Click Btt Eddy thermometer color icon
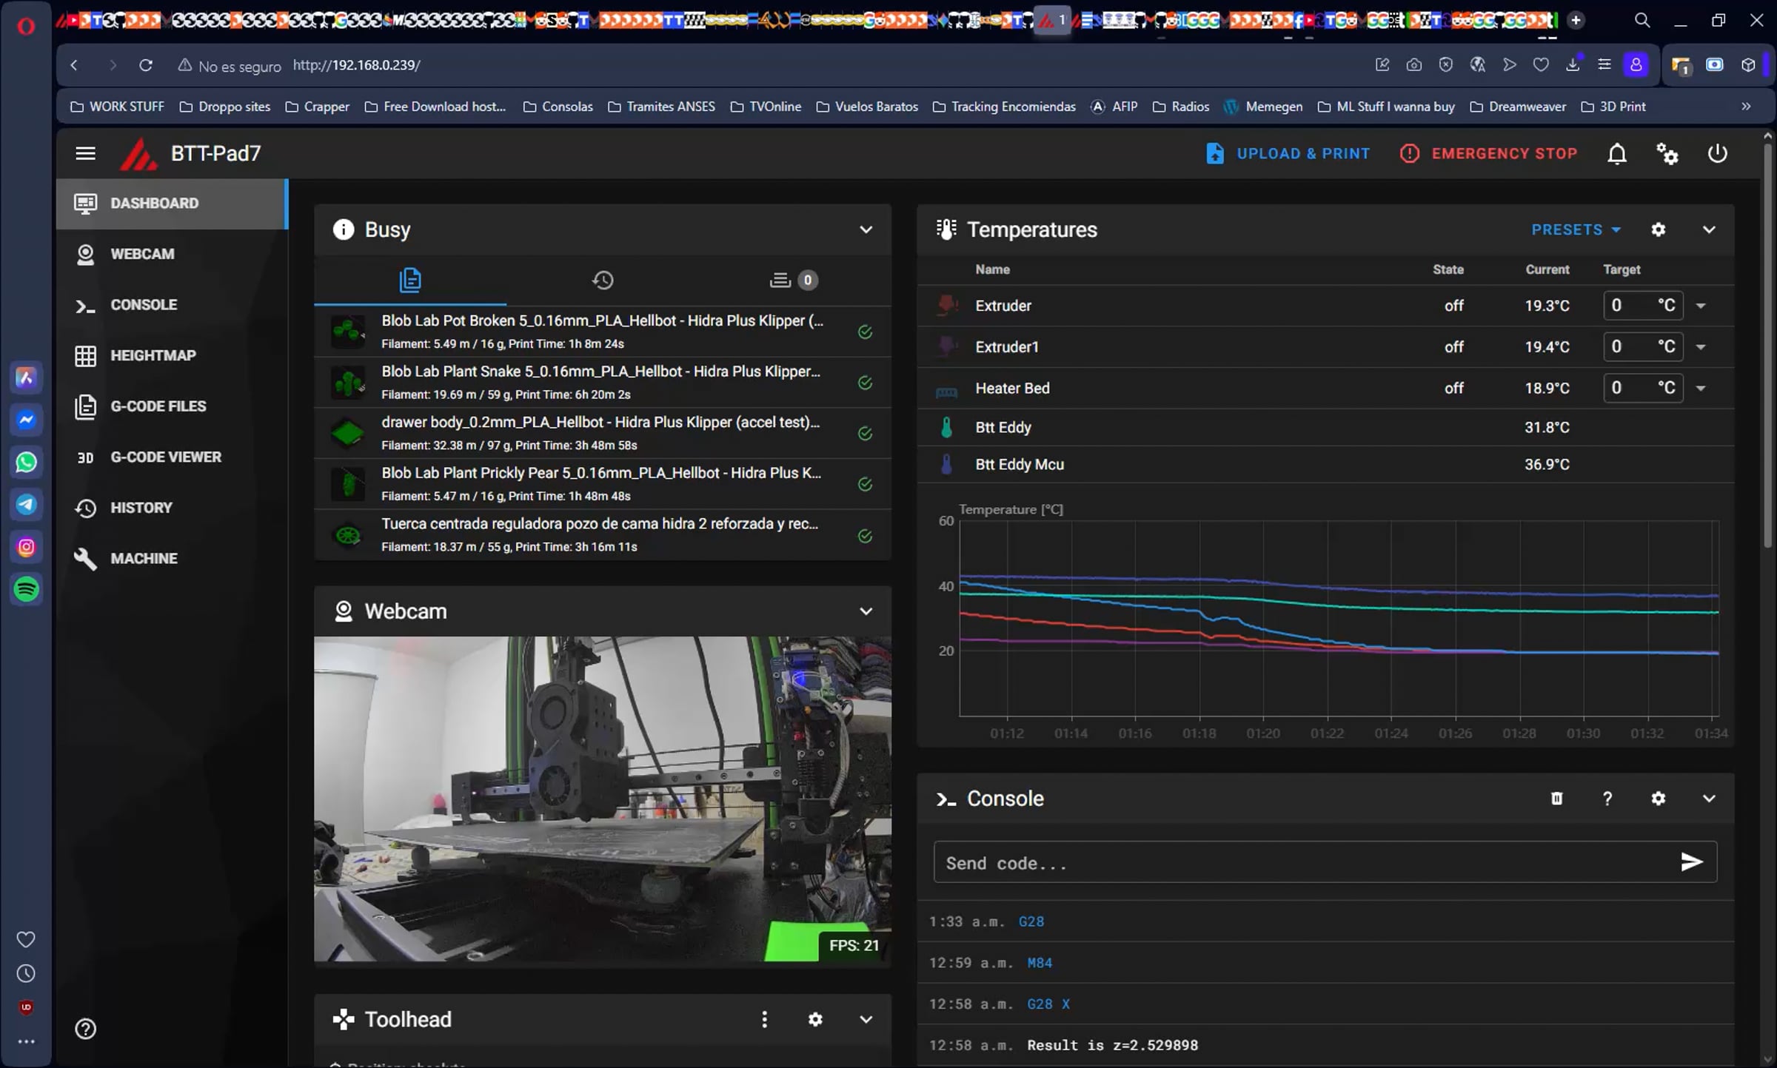1777x1068 pixels. [946, 428]
